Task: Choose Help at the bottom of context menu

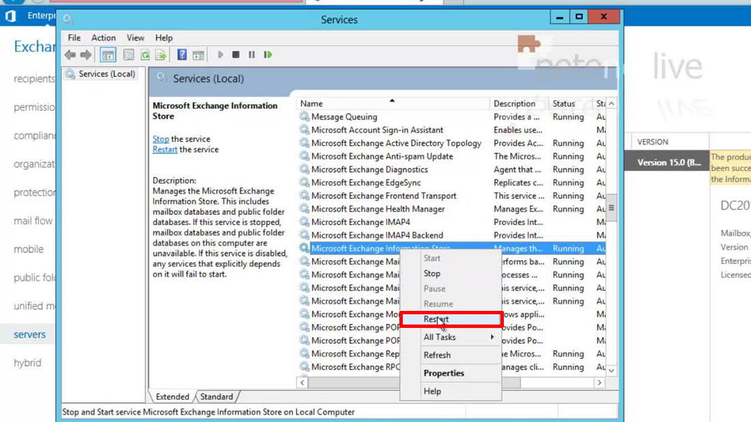Action: pyautogui.click(x=451, y=391)
